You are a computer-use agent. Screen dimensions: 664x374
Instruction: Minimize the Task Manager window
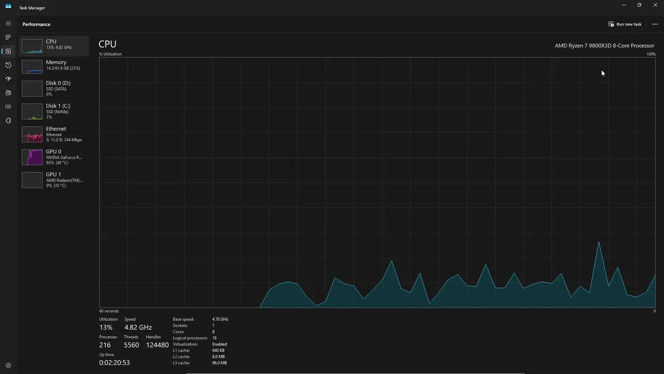624,5
